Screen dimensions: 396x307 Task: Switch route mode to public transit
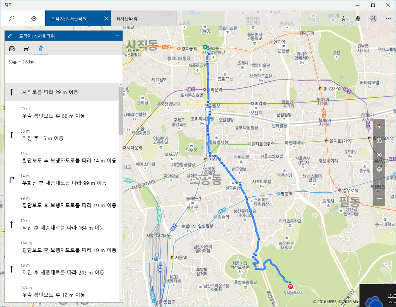point(26,48)
